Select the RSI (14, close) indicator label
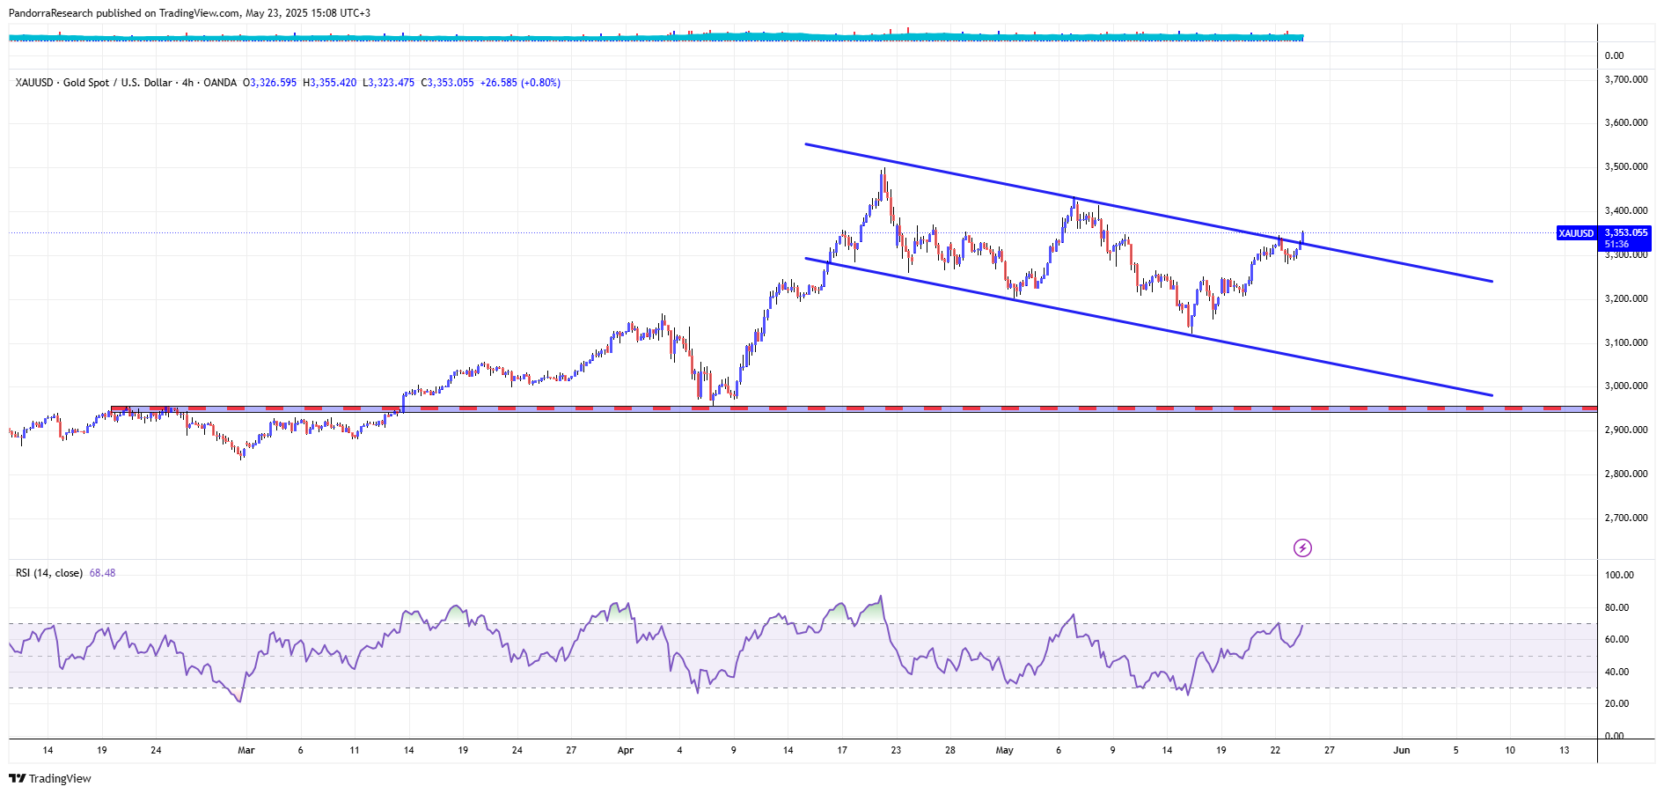This screenshot has height=794, width=1664. click(49, 573)
